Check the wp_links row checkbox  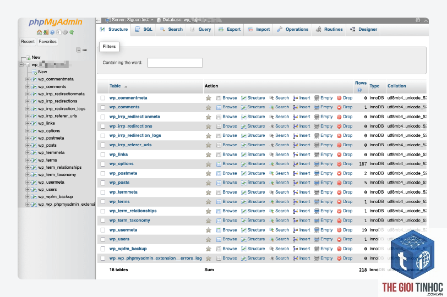click(102, 155)
